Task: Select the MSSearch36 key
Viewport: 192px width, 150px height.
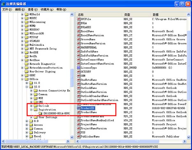Action: click(36, 33)
